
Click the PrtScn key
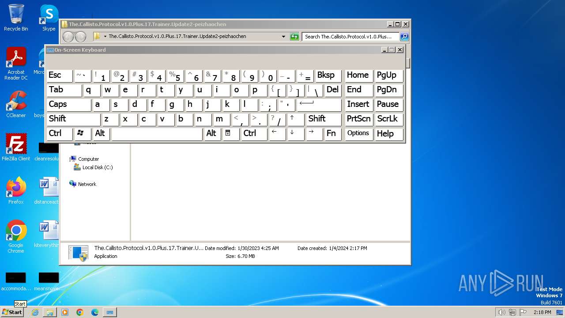click(x=358, y=119)
